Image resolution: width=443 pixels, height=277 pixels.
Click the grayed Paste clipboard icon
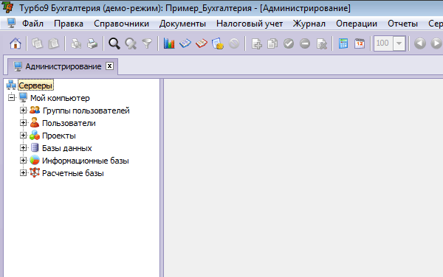[53, 43]
